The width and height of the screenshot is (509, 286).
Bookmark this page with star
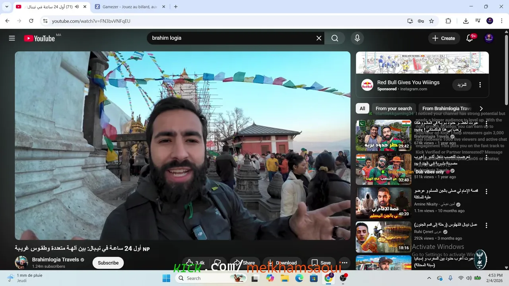point(431,21)
